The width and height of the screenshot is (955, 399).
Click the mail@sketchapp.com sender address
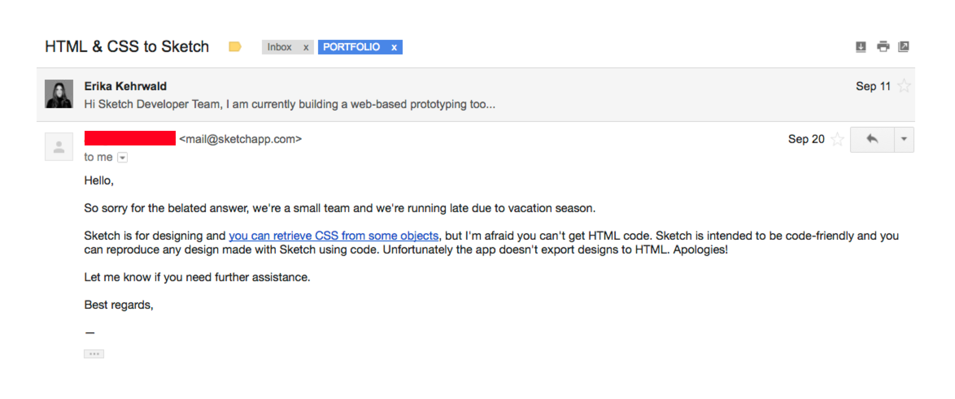tap(240, 139)
